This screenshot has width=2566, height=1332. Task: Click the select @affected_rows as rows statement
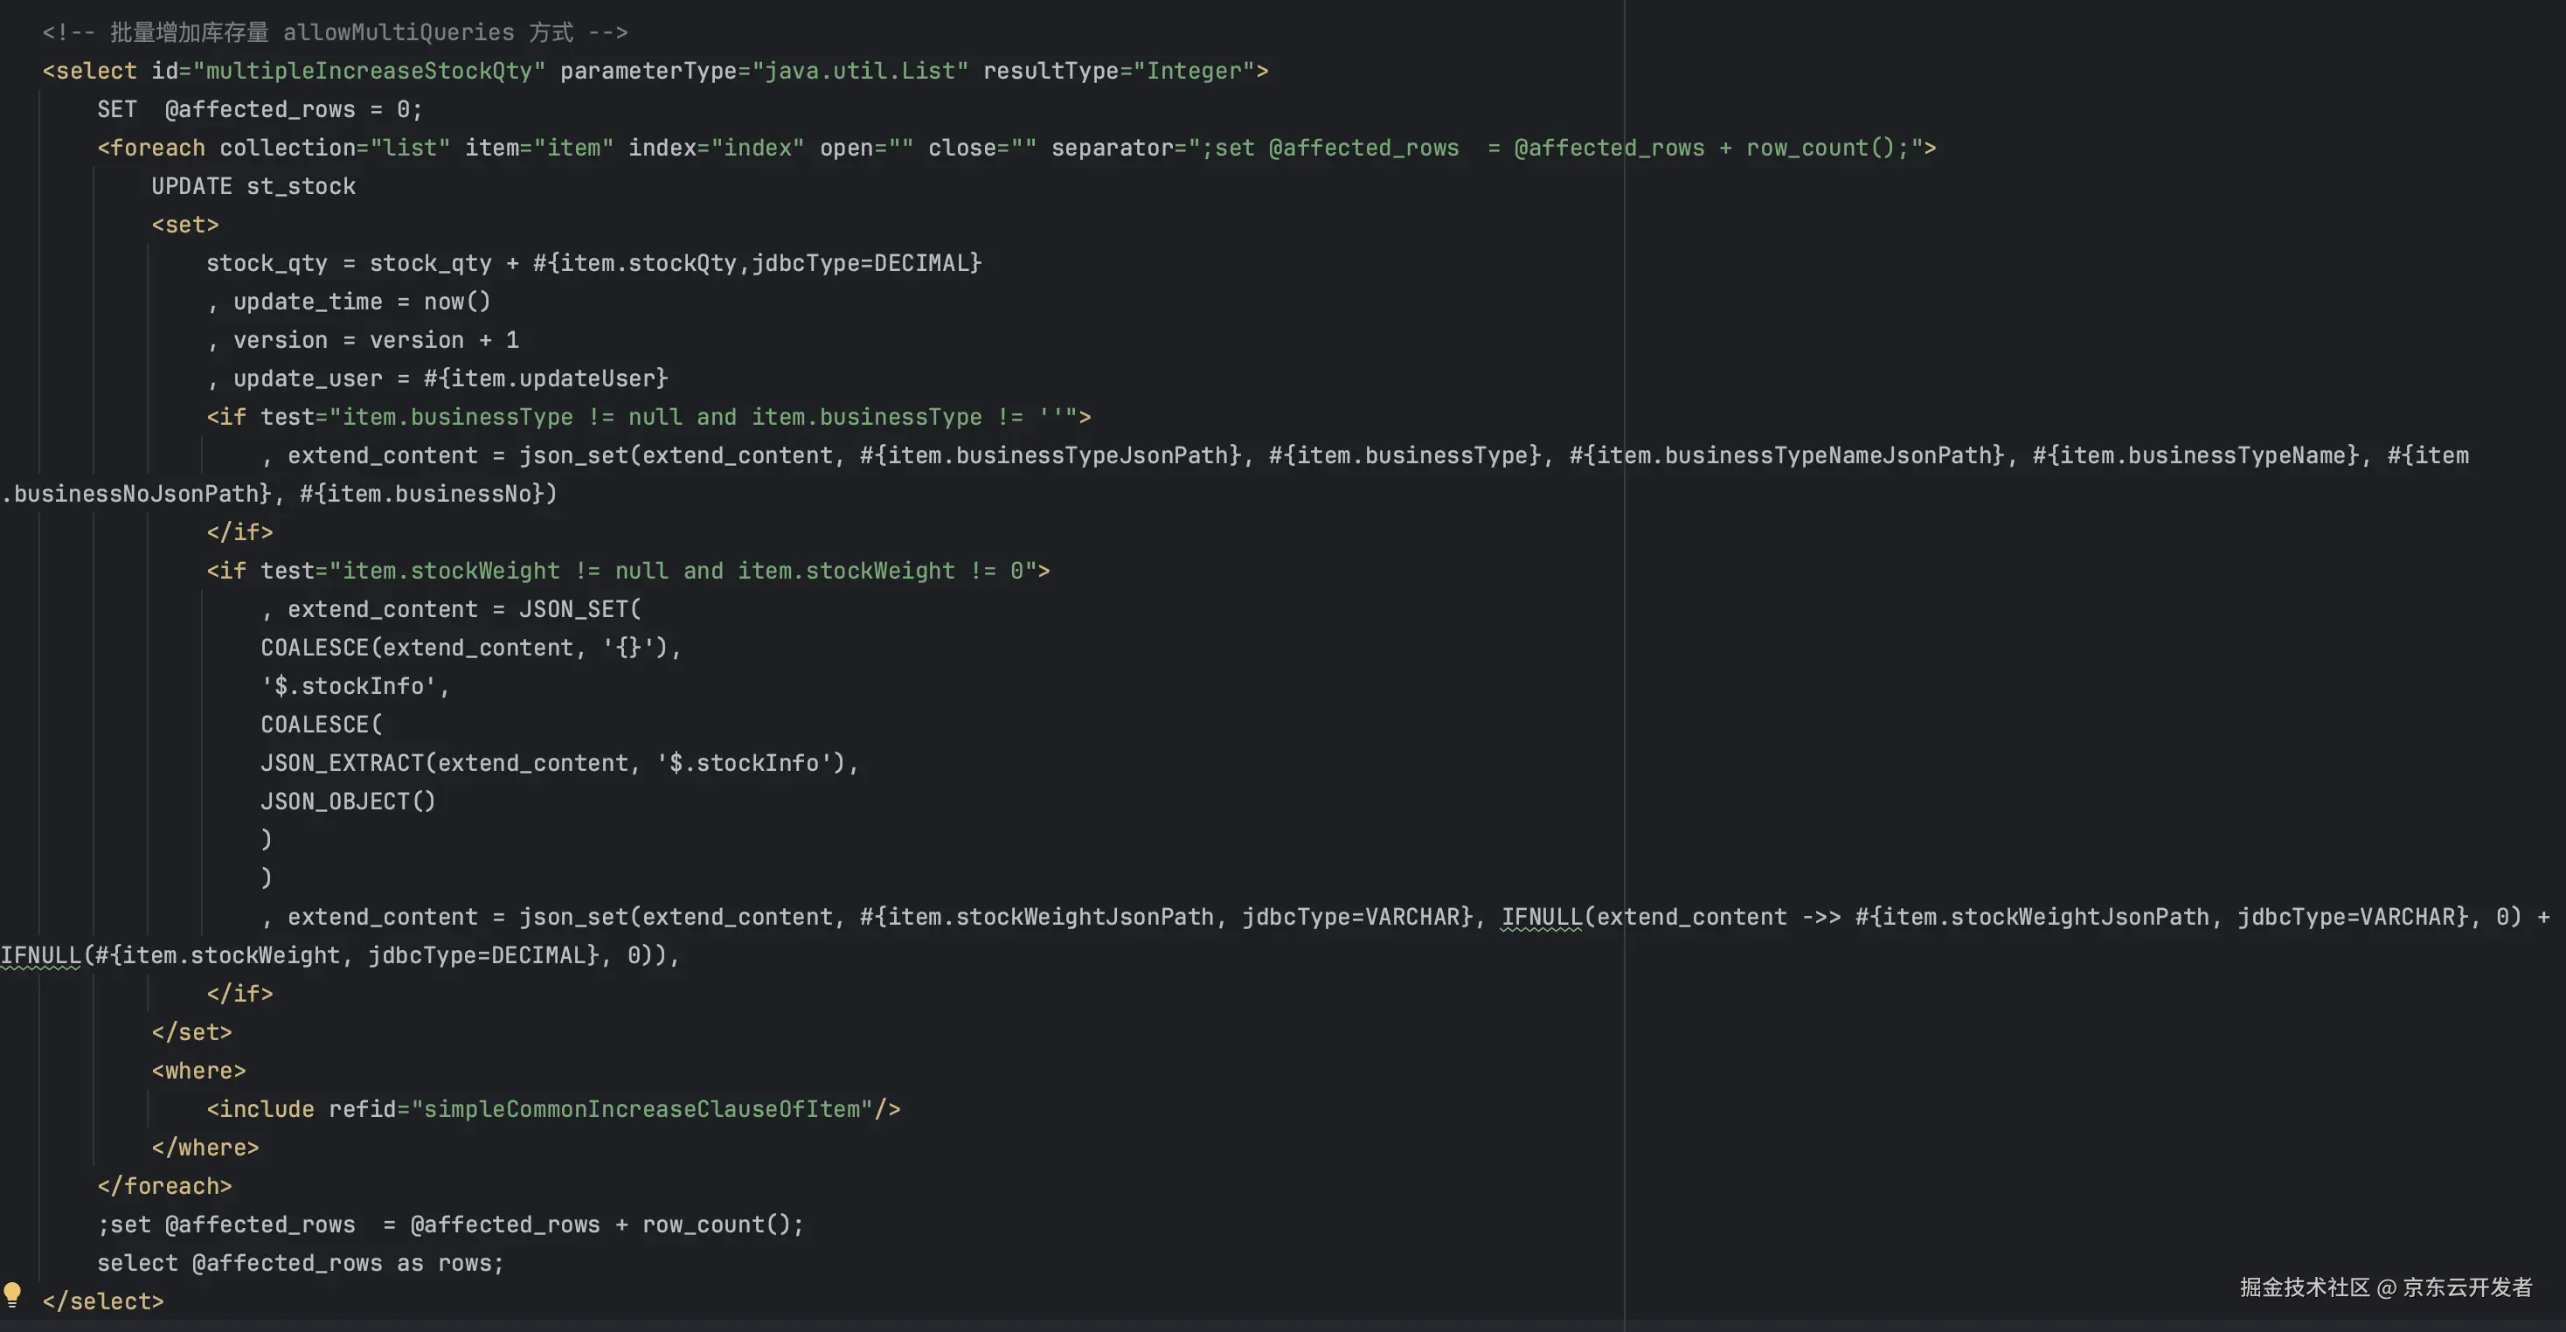300,1263
